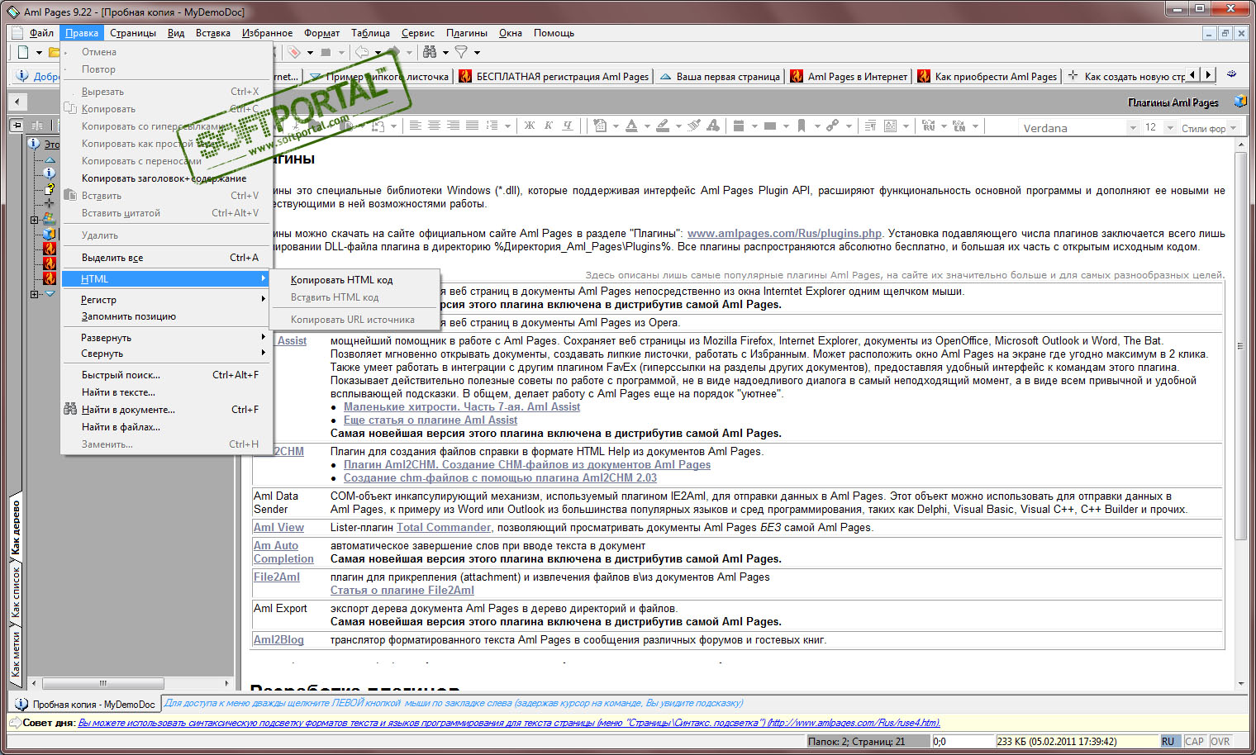Click the numbered list icon
1256x755 pixels.
coord(492,126)
